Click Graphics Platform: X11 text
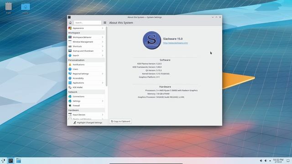292x164 pixels. coord(149,77)
